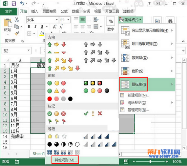This screenshot has width=187, height=166.
Task: Apply 5 Boxes icon set
Action: [63, 152]
